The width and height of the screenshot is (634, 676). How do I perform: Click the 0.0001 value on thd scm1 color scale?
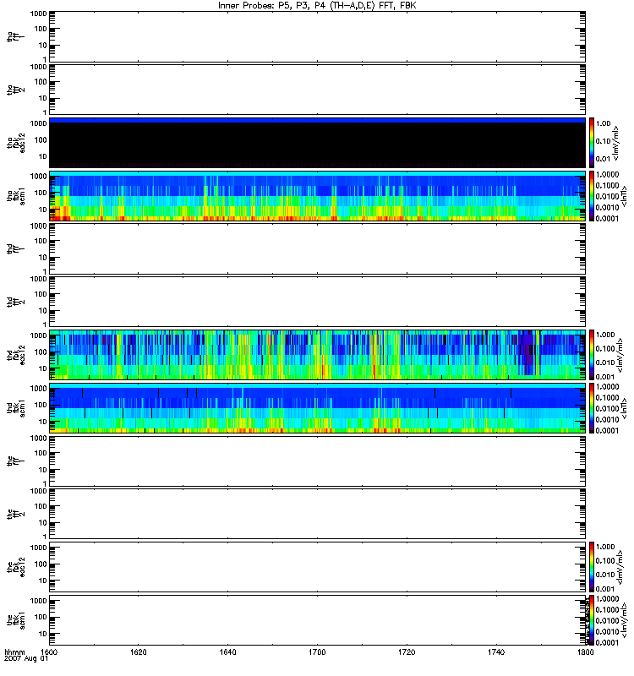[x=607, y=430]
